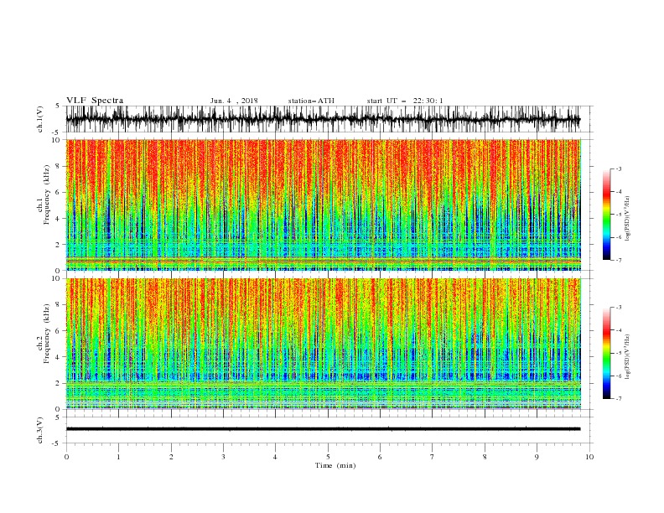Click the ch.2 spectrogram color bar

606,353
